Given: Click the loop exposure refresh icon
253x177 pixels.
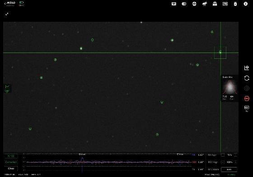Looking at the screenshot, I should point(247,78).
